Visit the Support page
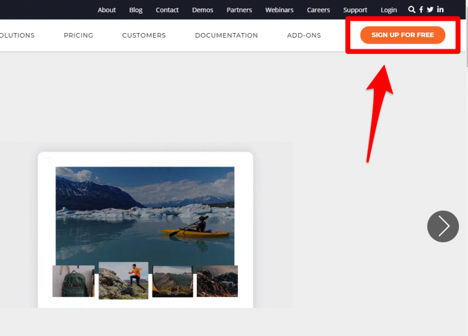Viewport: 468px width, 336px height. (x=355, y=10)
